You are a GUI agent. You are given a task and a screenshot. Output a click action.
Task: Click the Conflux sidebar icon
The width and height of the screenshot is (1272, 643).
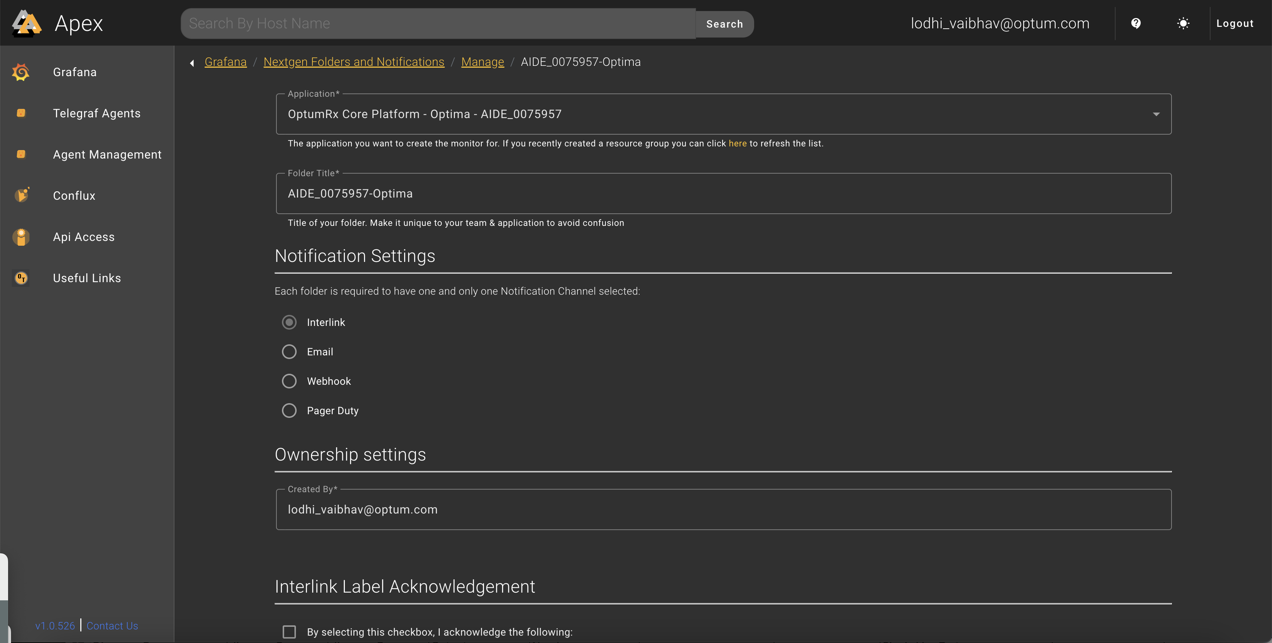[21, 195]
